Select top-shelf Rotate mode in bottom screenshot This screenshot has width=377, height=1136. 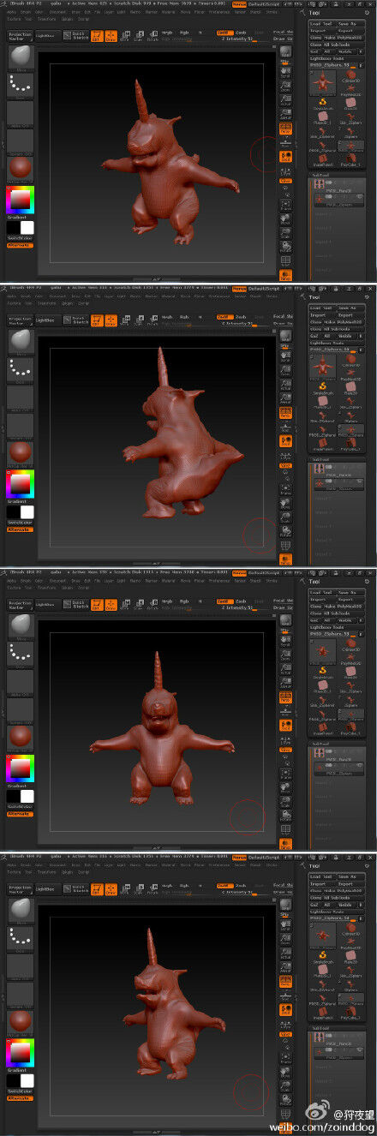[x=153, y=888]
